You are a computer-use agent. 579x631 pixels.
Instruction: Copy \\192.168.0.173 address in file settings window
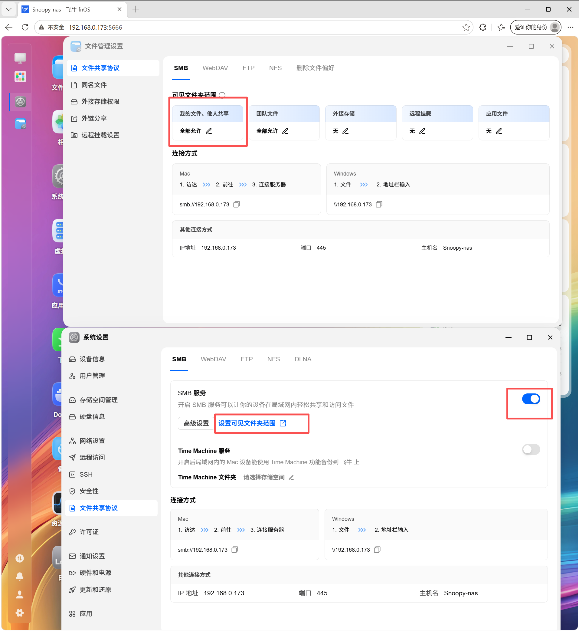(x=379, y=204)
